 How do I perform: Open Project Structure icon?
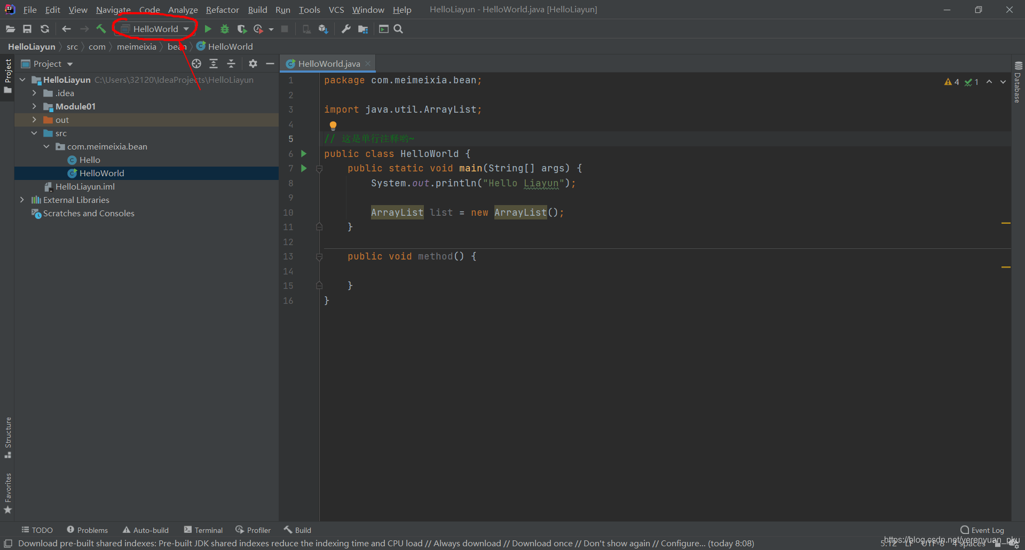363,29
